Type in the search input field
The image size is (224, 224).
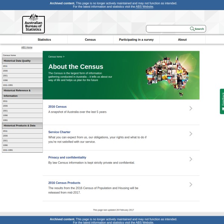point(168,29)
